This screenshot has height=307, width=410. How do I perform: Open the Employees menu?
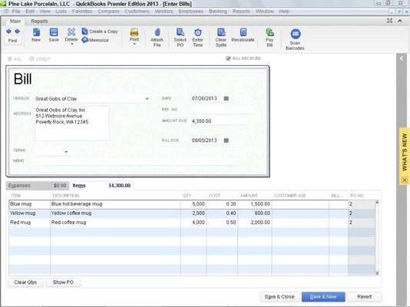[191, 12]
